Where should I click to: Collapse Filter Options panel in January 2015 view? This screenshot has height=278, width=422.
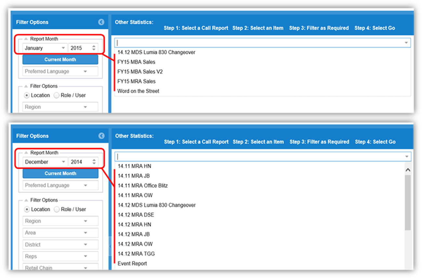click(101, 22)
